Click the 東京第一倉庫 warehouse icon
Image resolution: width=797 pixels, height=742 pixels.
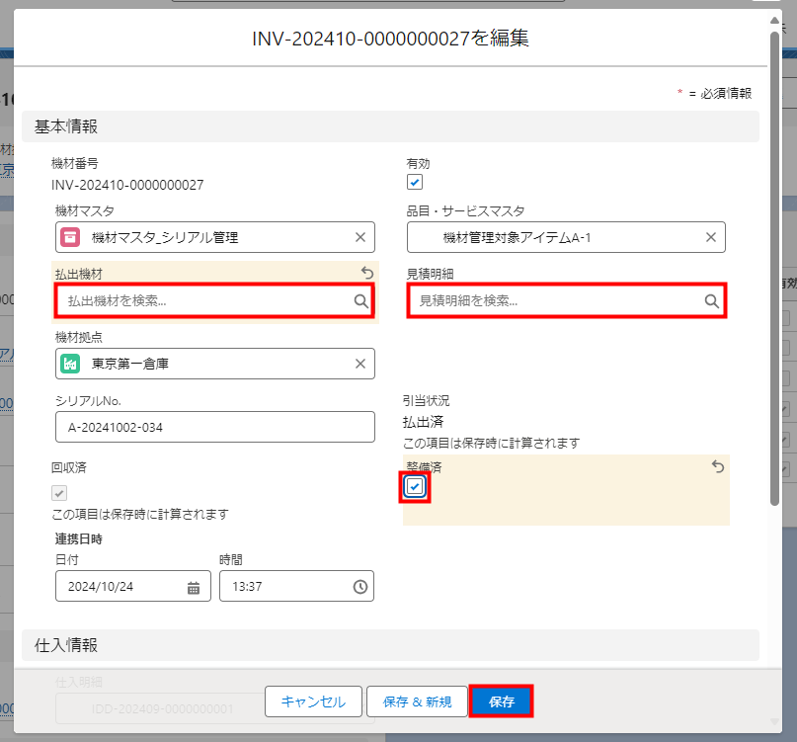(x=70, y=364)
